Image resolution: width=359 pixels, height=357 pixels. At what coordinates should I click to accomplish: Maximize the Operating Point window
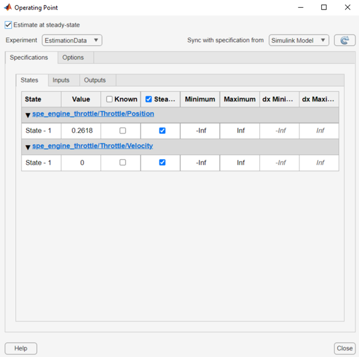click(324, 7)
